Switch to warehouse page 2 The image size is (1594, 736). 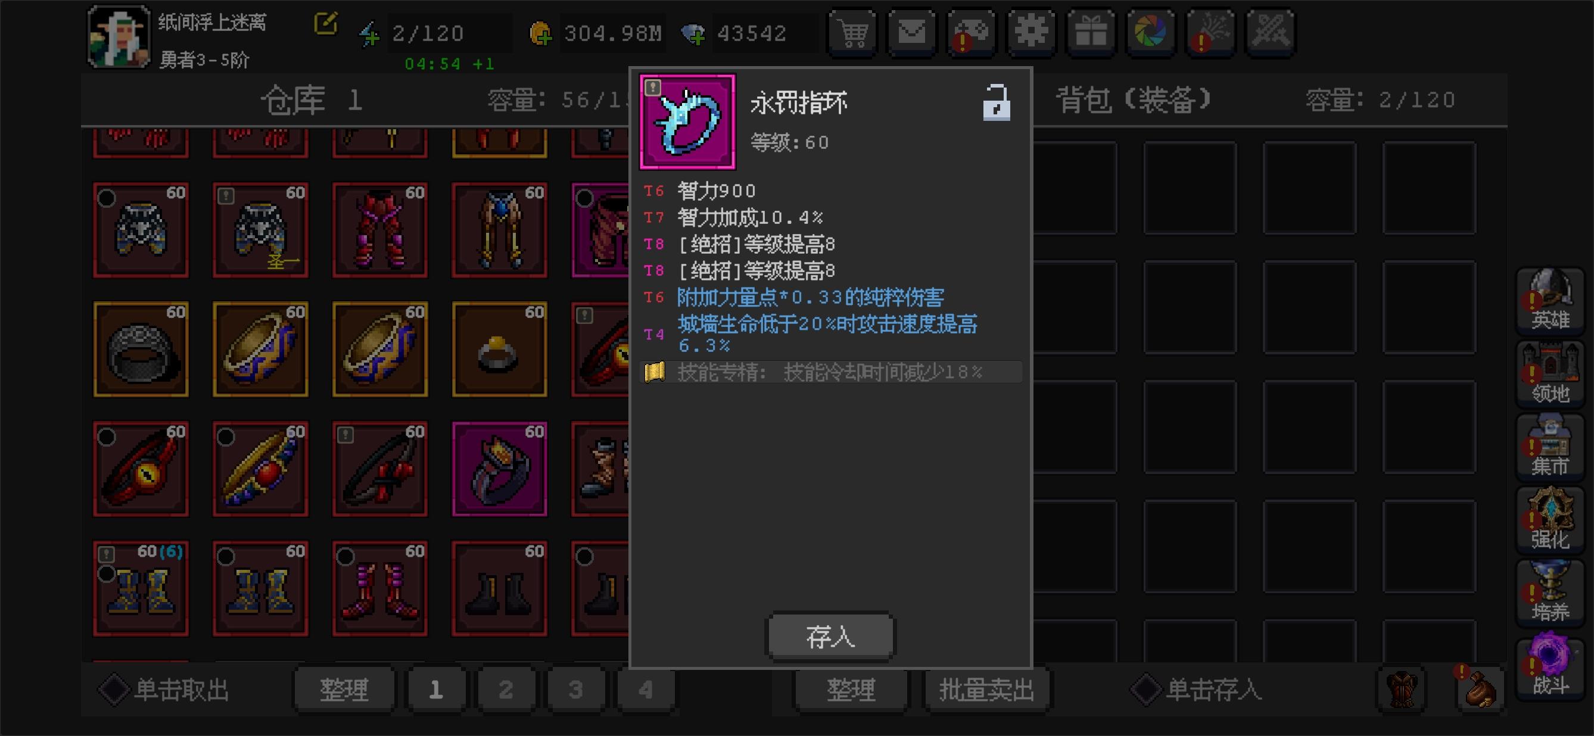click(506, 690)
